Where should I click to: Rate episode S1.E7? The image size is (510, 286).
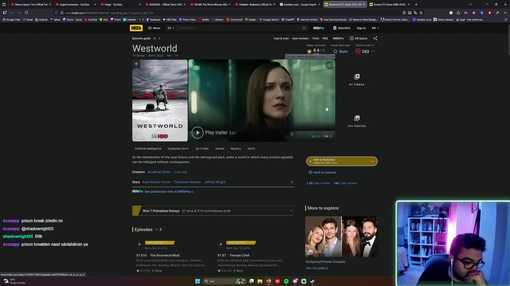tap(238, 271)
